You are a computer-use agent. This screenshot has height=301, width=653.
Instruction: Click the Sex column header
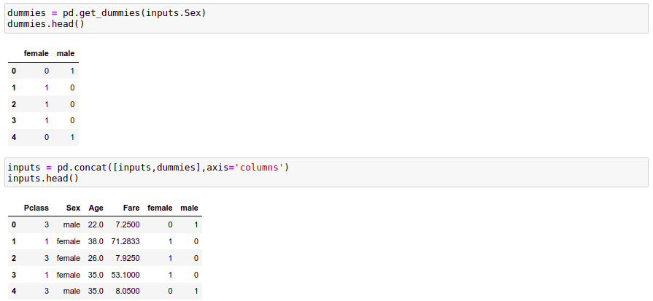click(x=73, y=208)
